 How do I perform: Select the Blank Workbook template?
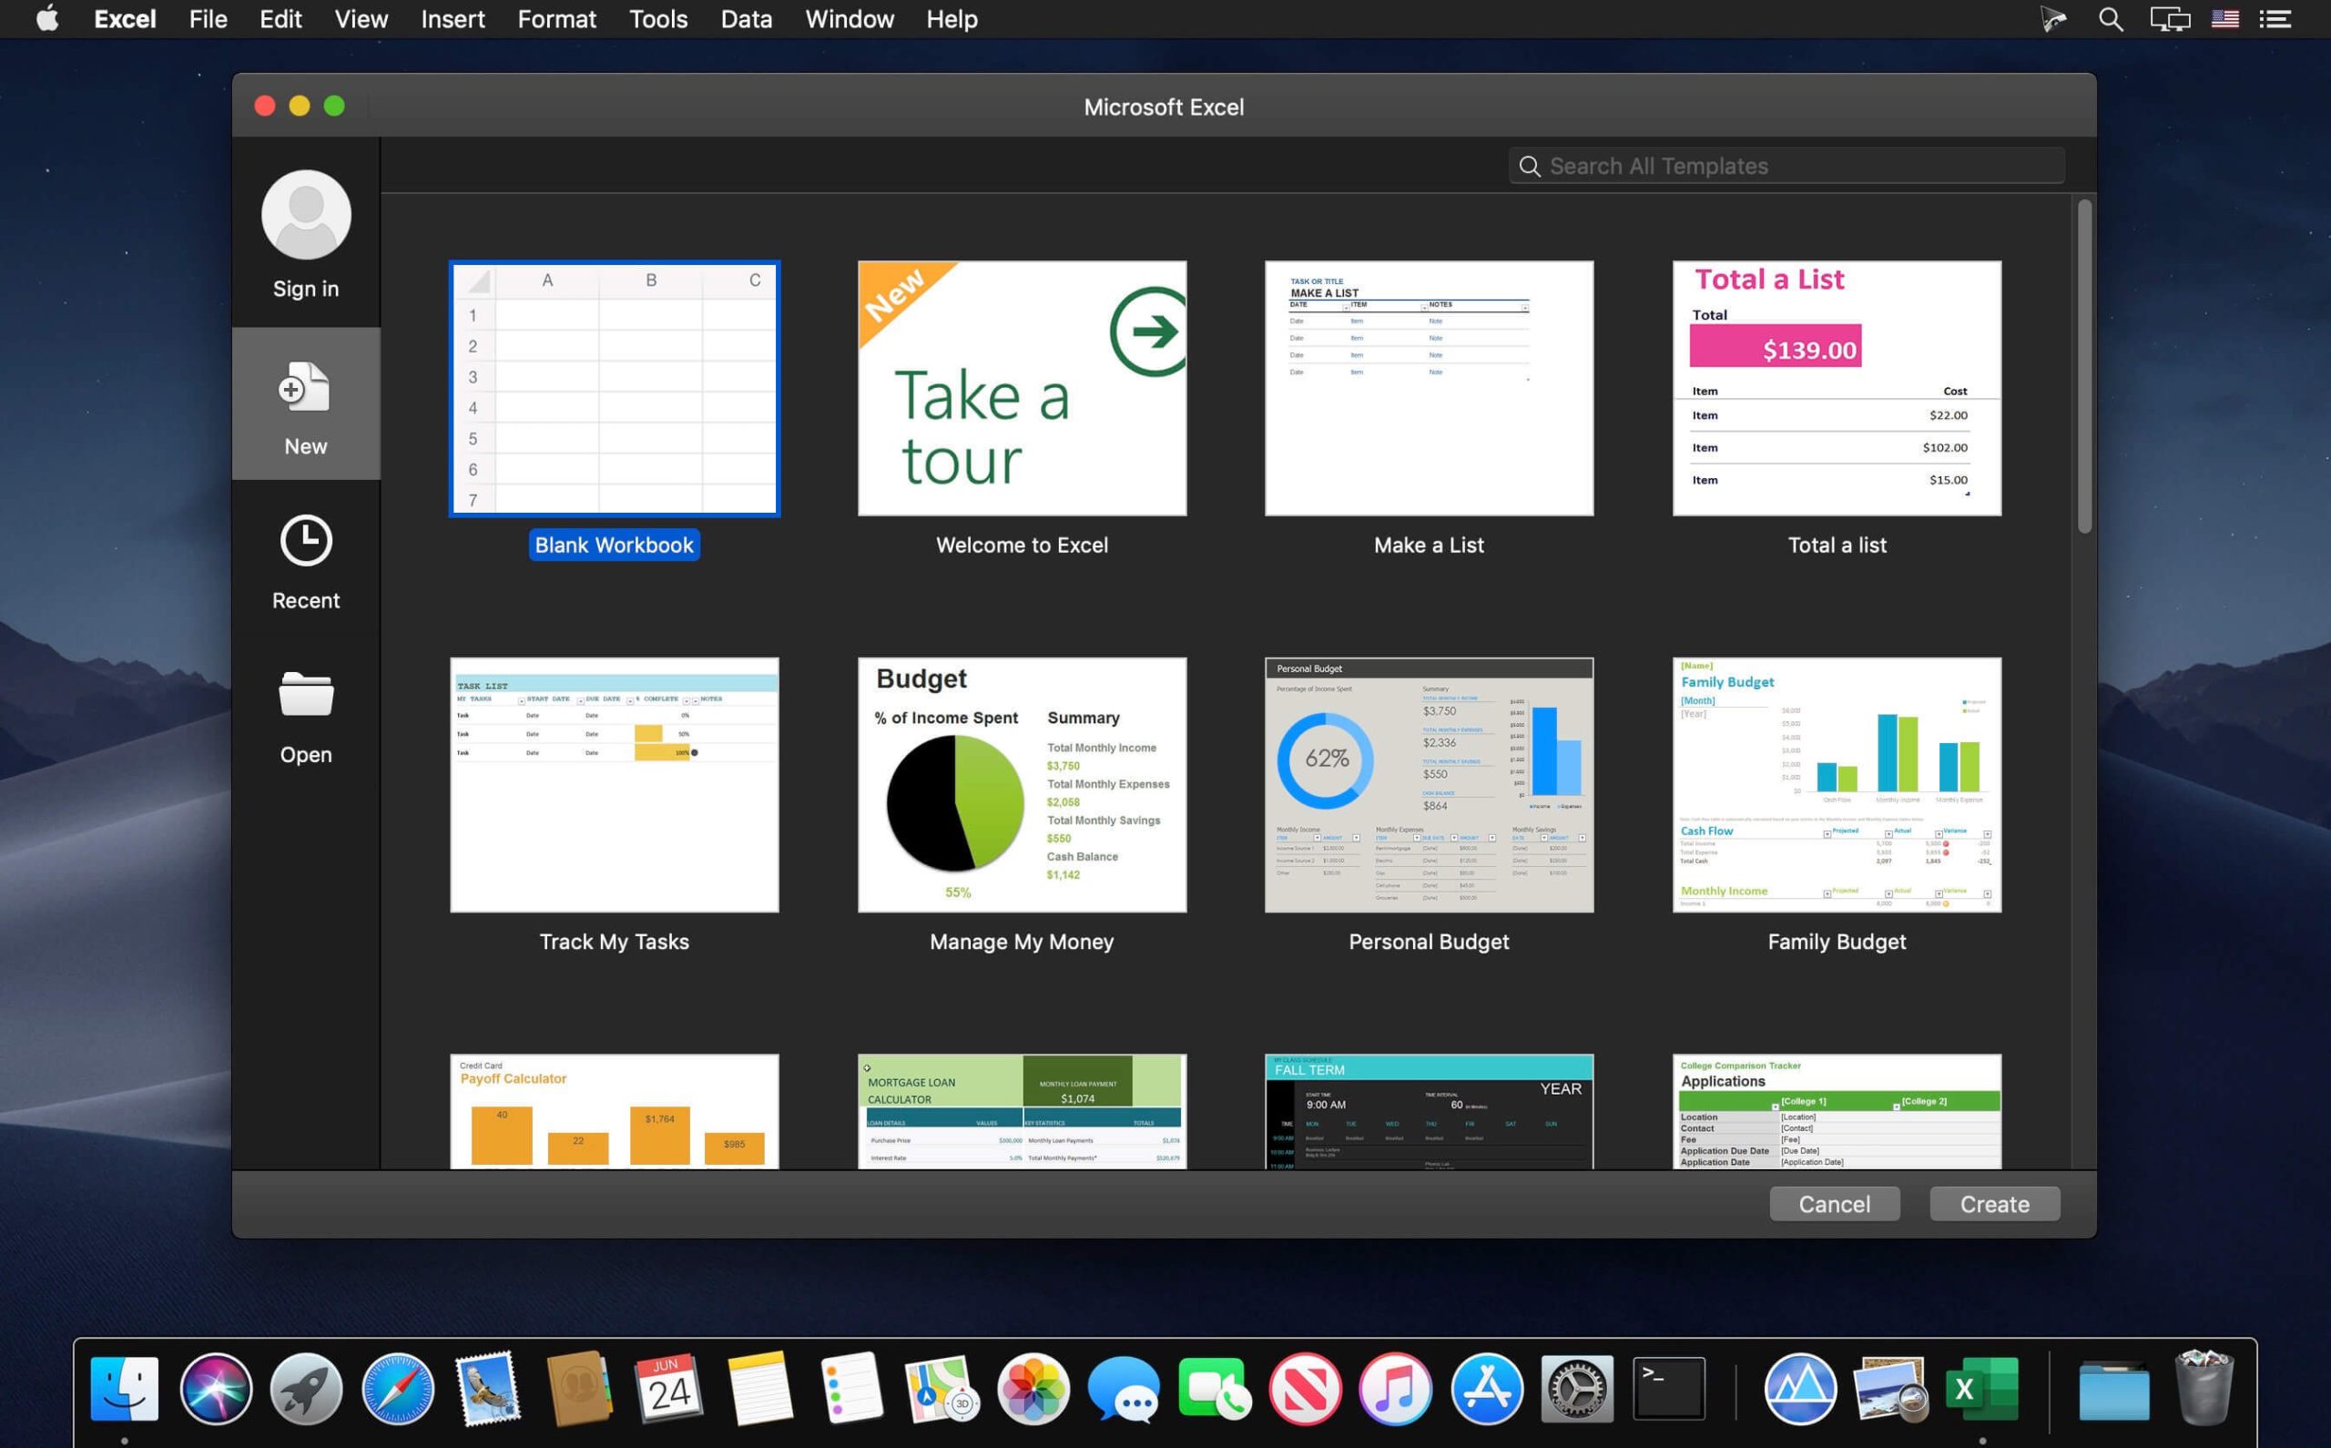point(614,388)
